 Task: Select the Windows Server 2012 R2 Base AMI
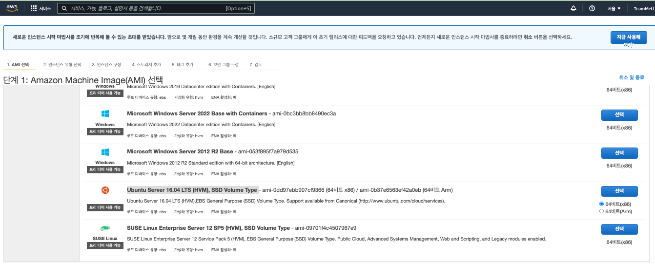pos(619,153)
